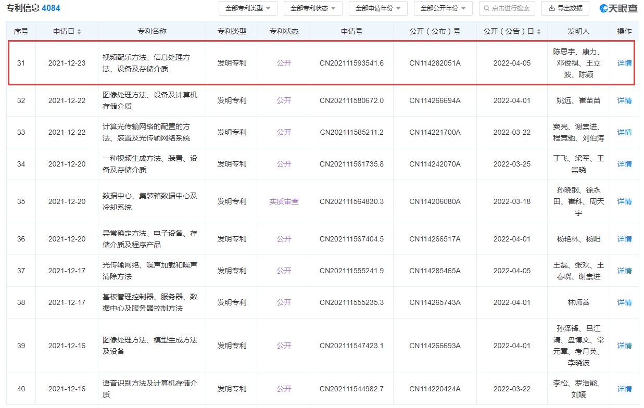
Task: Open 详情 for patent row 32
Action: click(x=624, y=100)
